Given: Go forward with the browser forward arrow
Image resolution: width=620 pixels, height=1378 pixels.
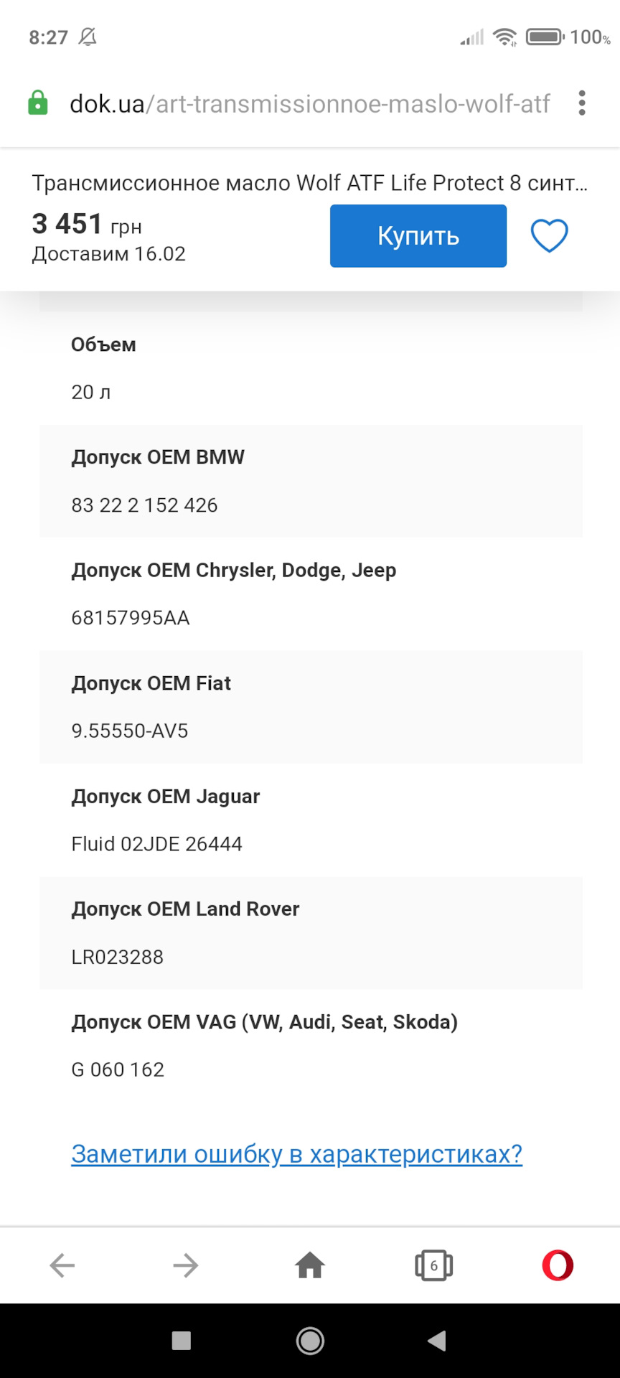Looking at the screenshot, I should click(186, 1265).
